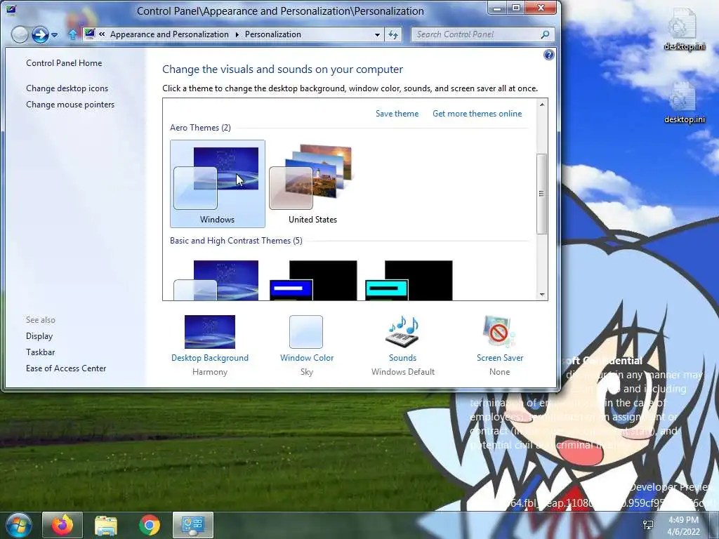
Task: Select the upper desktop.ini desktop file
Action: (x=684, y=28)
